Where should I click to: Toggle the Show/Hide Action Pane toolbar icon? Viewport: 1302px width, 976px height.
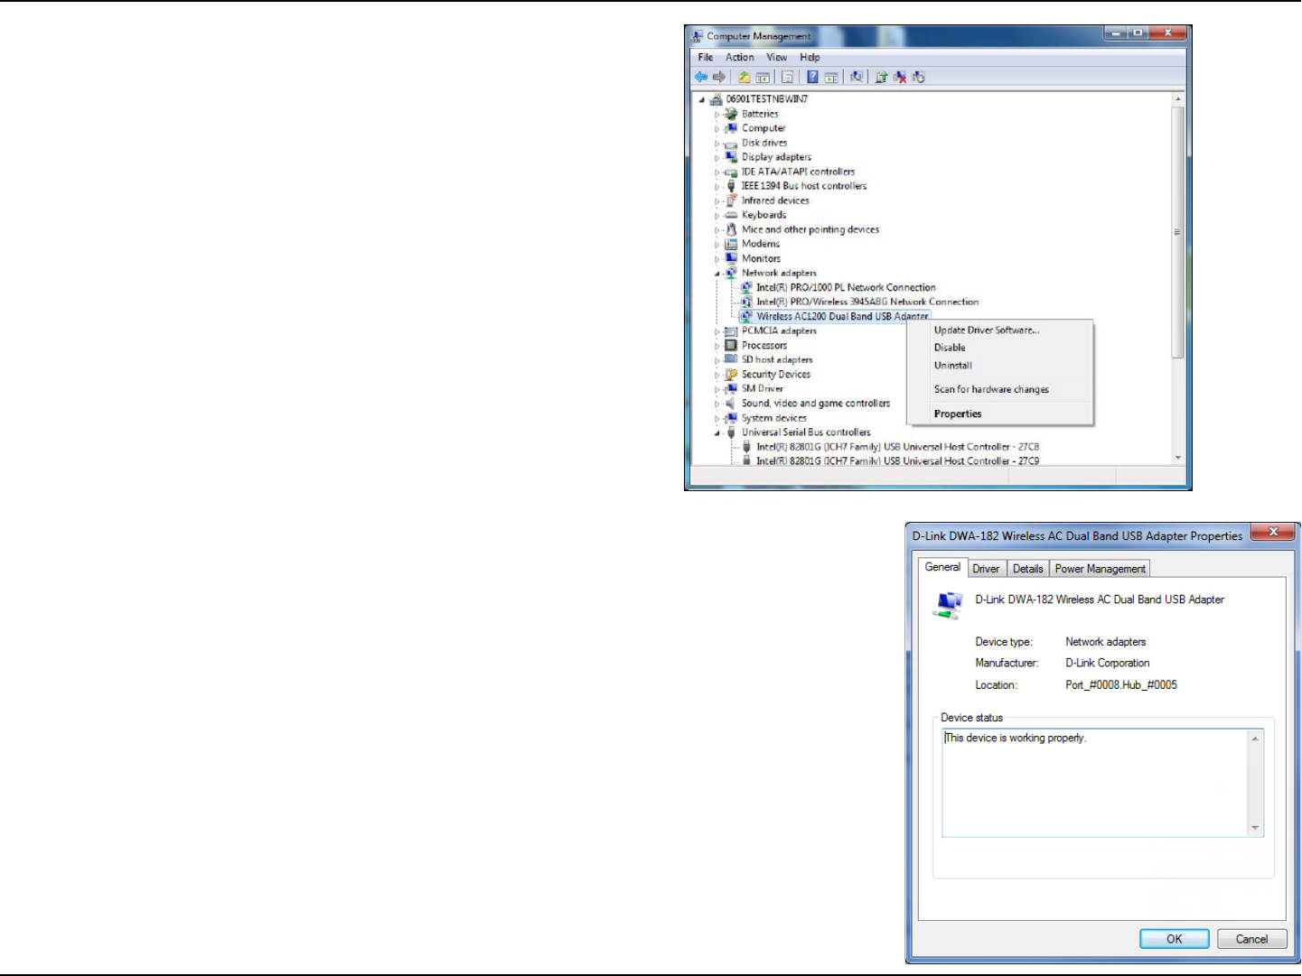[831, 78]
